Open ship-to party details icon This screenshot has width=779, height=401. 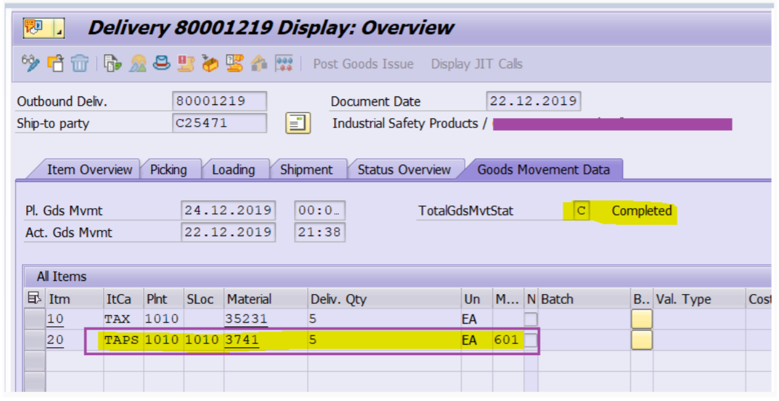[297, 123]
